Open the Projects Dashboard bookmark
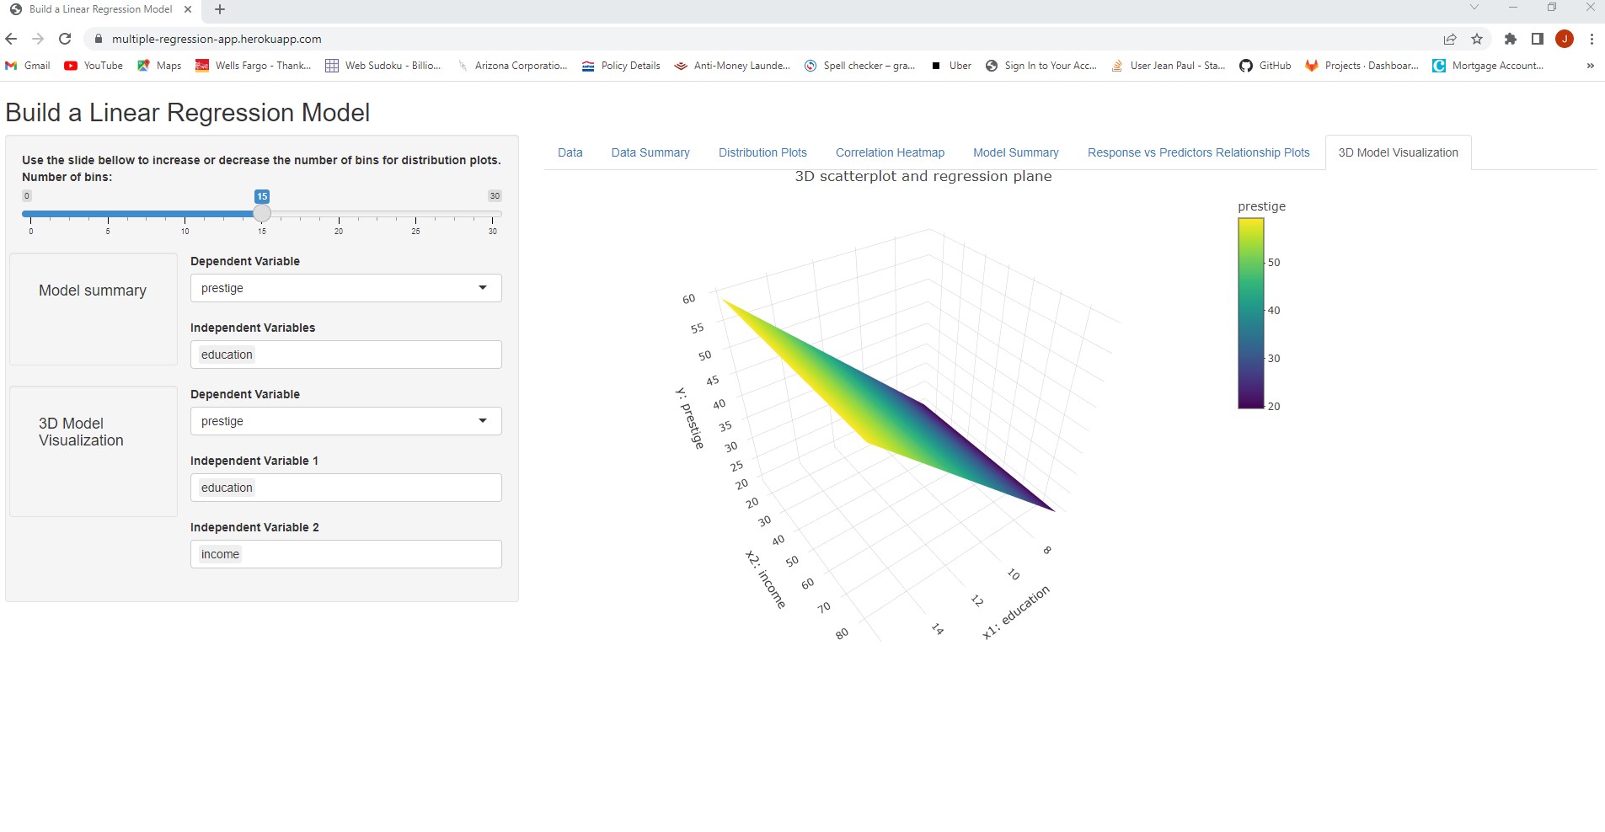Screen dimensions: 1605x832 (1362, 66)
